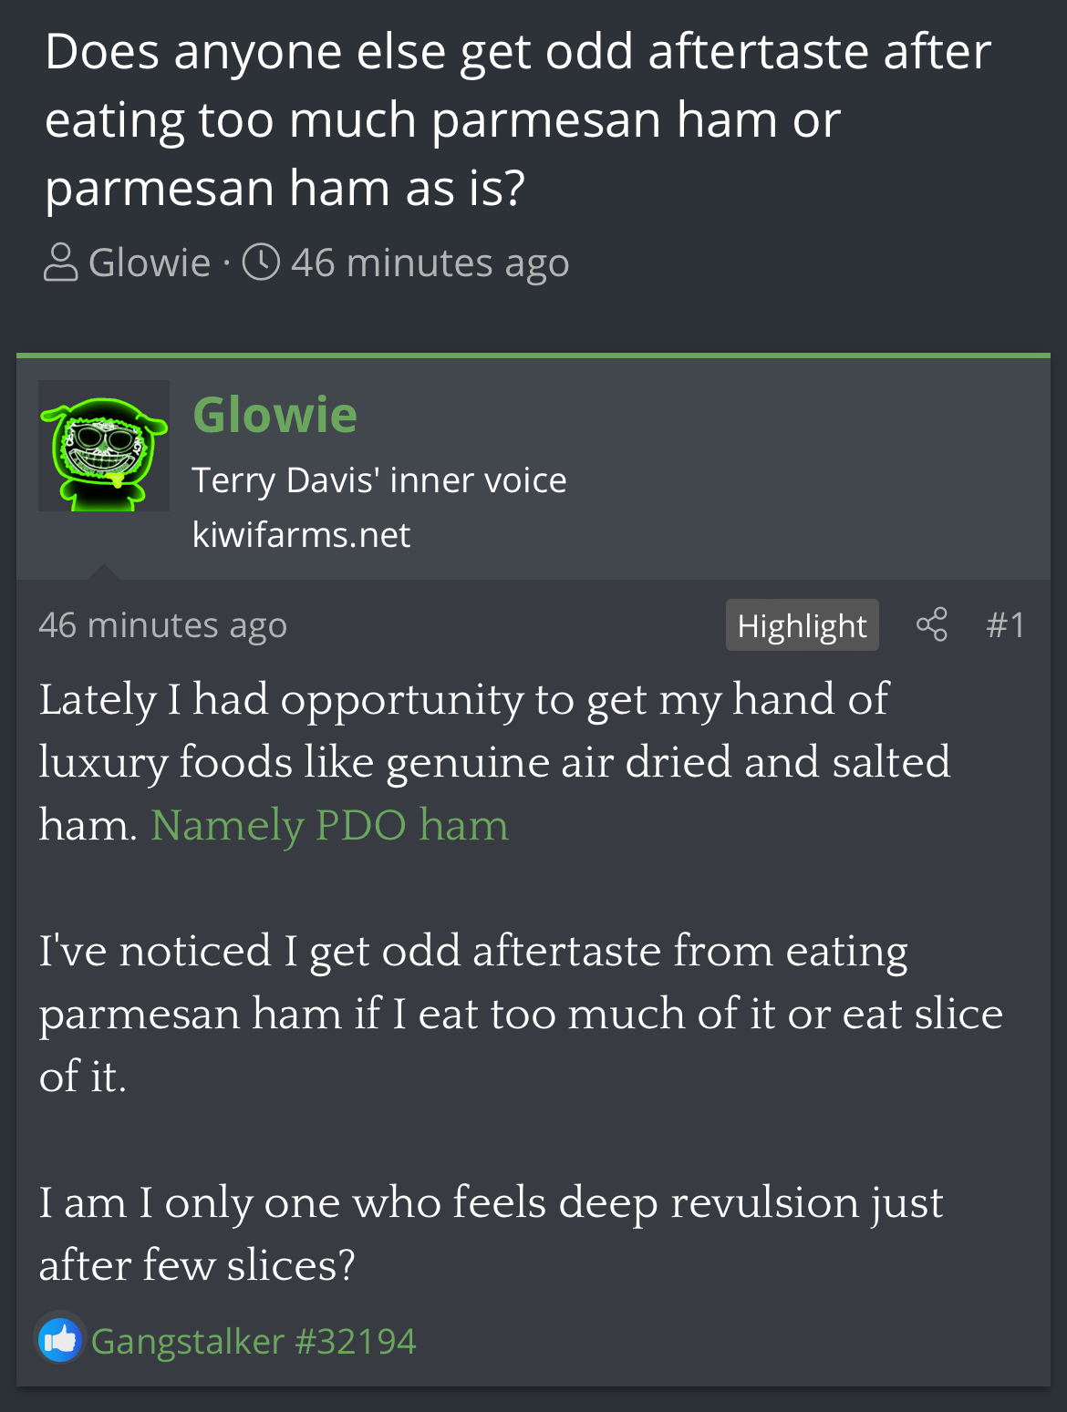Screen dimensions: 1067x1412
Task: Click the Glowie author name below the thread title
Action: 150,263
